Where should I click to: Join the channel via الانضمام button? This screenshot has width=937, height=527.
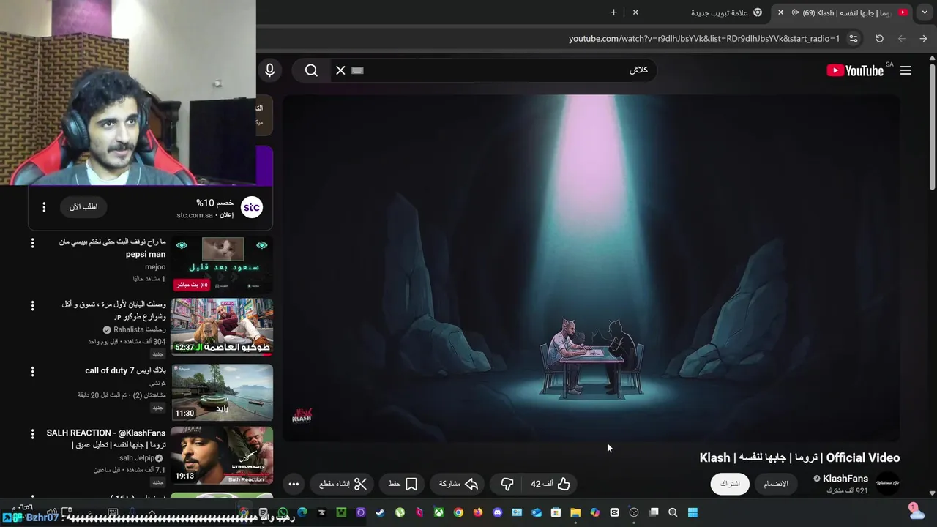coord(776,484)
